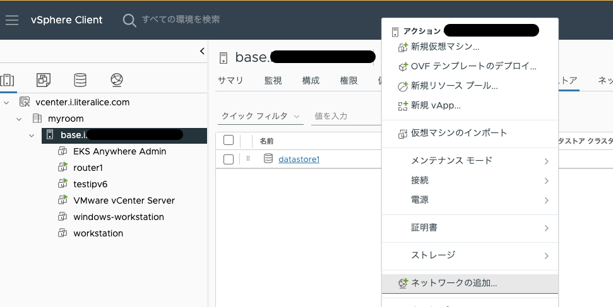Select vcenter.i.literalice.com in the tree
Screen dimensions: 613x307
[83, 102]
